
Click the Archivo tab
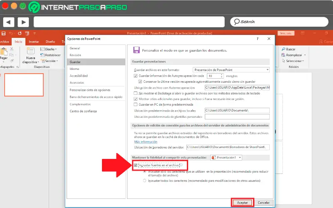coord(4,42)
